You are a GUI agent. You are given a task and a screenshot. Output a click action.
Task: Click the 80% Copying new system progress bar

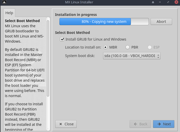[104, 22]
